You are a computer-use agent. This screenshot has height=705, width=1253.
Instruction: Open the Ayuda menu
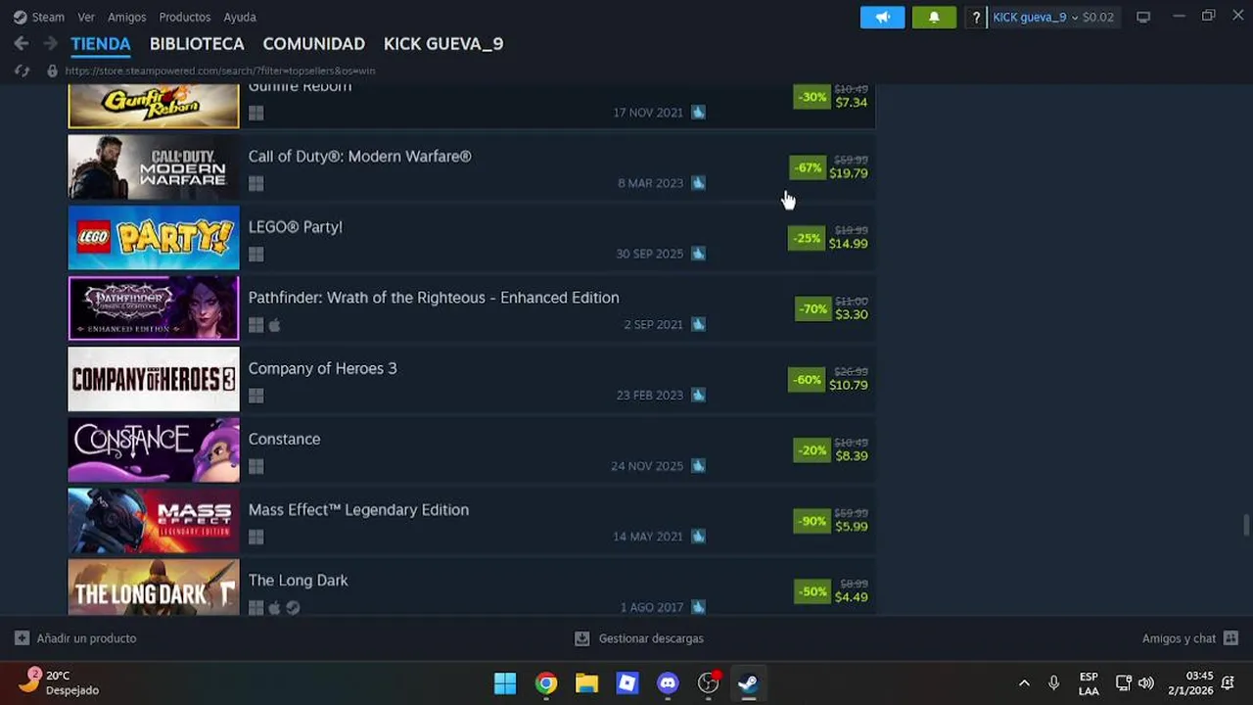(x=240, y=17)
